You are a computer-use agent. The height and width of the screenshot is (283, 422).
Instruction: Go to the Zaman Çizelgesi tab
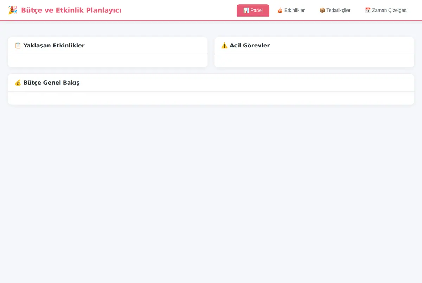[386, 10]
